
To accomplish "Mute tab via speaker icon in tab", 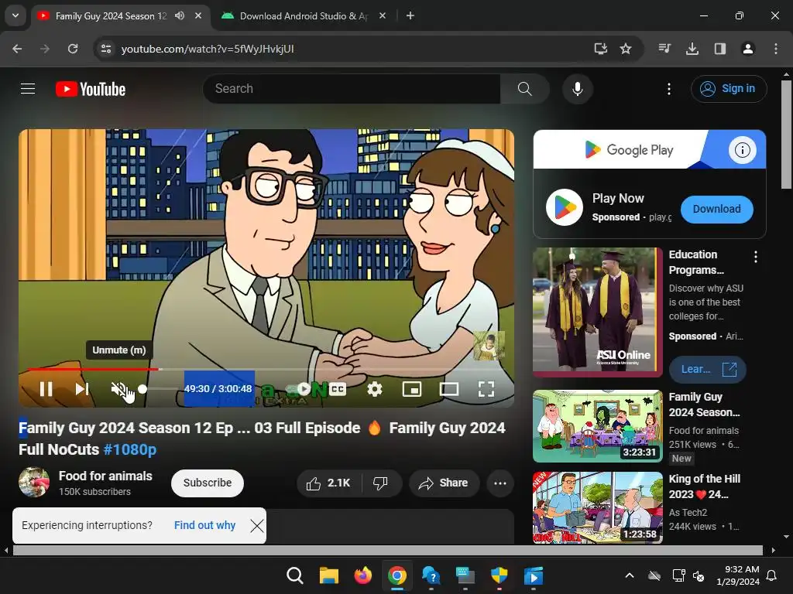I will pyautogui.click(x=180, y=15).
